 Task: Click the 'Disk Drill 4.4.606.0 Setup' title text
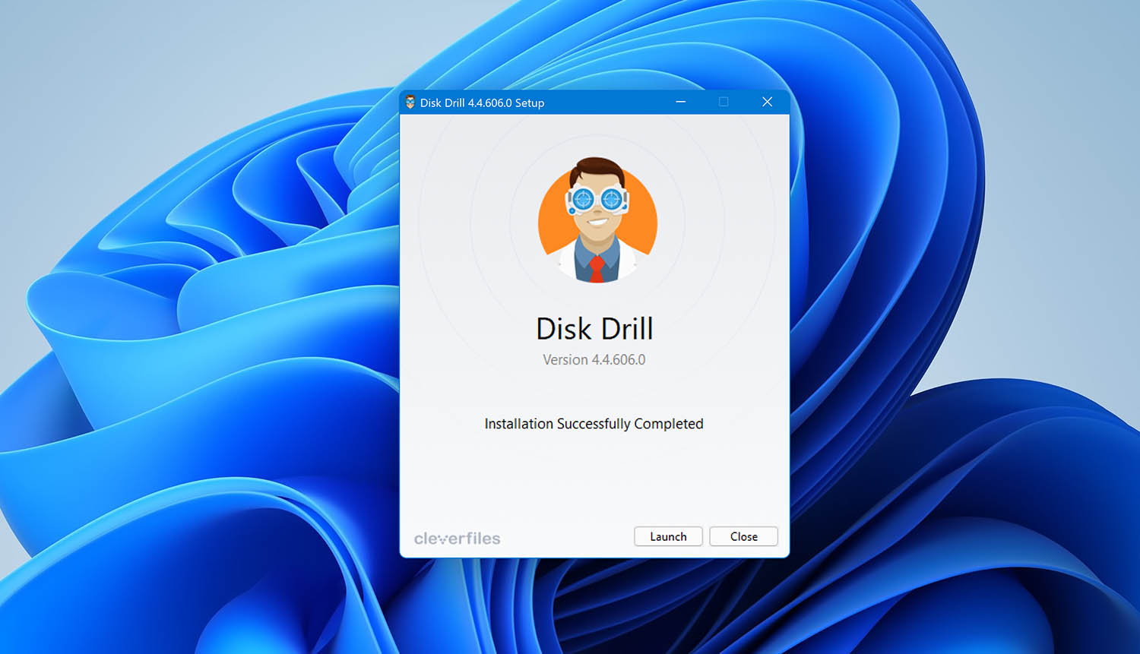point(482,103)
